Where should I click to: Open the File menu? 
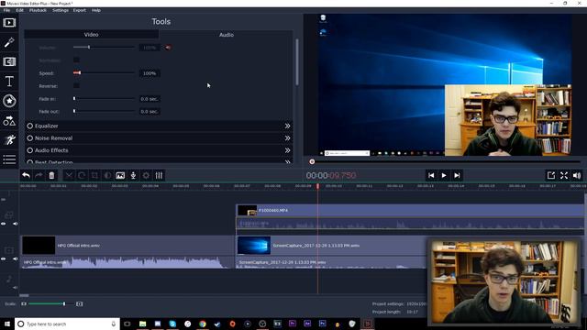[6, 10]
